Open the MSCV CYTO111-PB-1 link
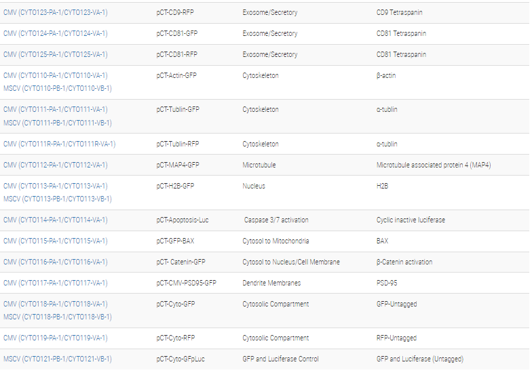 [x=58, y=123]
